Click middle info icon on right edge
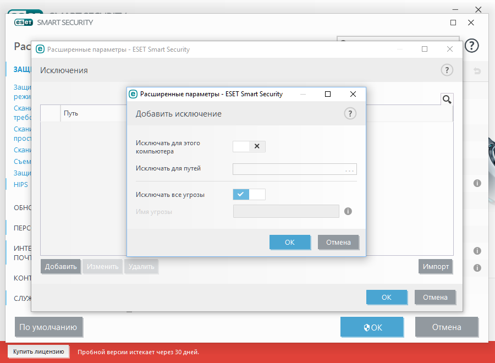Viewport: 495px width, 363px height. pos(477,251)
